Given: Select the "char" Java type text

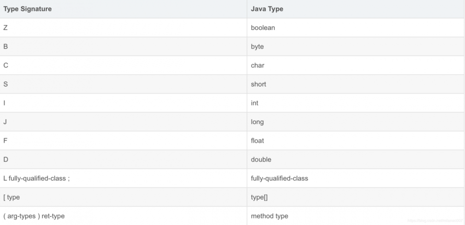Looking at the screenshot, I should (258, 65).
